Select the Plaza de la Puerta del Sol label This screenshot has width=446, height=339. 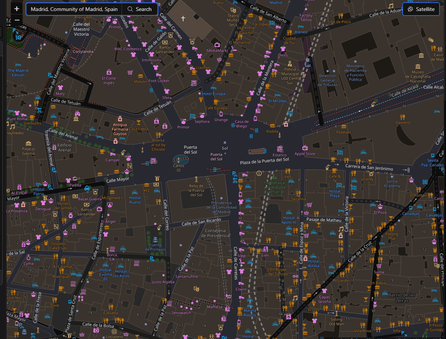point(264,162)
